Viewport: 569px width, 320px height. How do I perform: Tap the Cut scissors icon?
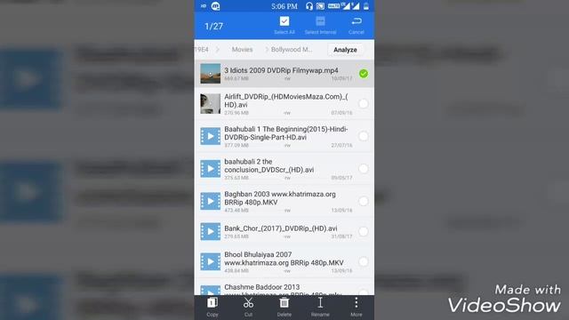click(248, 302)
